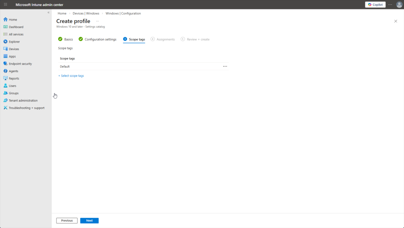Open the app launcher waffle icon

6,4
